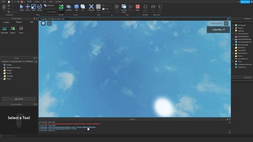Click the new file icon in quick access
The image size is (253, 142).
tap(9, 2)
